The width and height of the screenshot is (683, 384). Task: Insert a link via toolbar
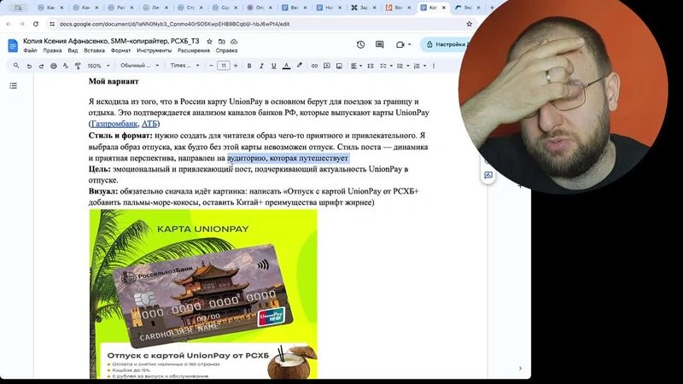314,66
